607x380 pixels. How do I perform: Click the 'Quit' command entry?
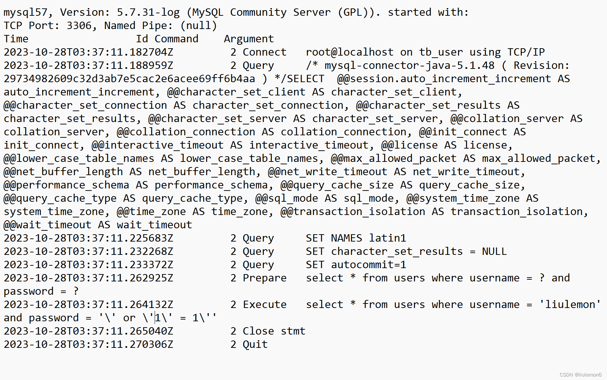click(x=255, y=344)
